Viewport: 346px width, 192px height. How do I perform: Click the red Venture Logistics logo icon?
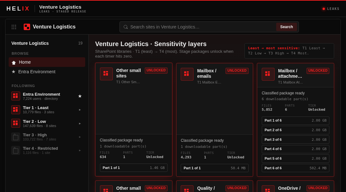point(27,27)
